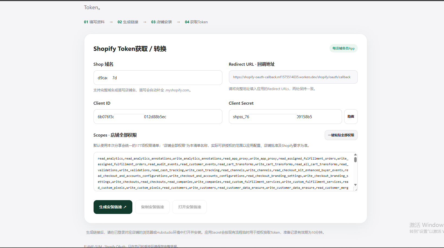Click the Client ID label
The height and width of the screenshot is (248, 444).
pos(102,103)
